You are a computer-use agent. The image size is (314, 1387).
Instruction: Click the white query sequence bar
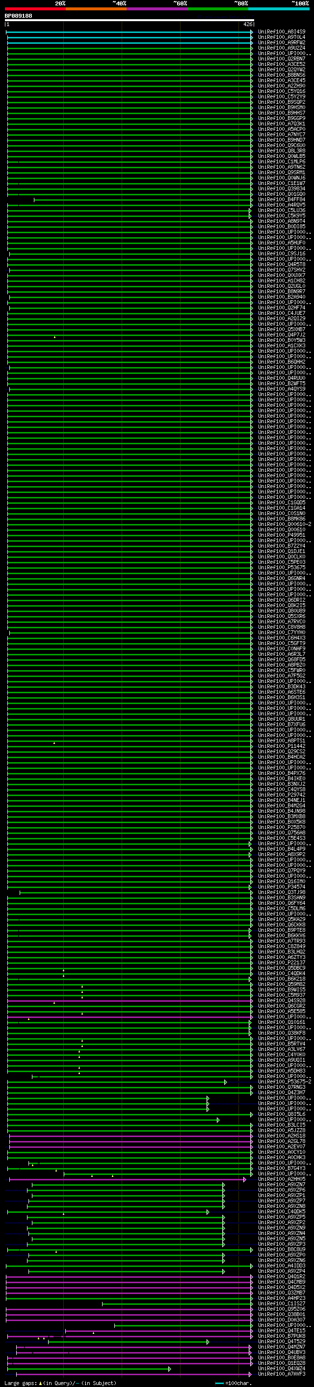click(130, 20)
